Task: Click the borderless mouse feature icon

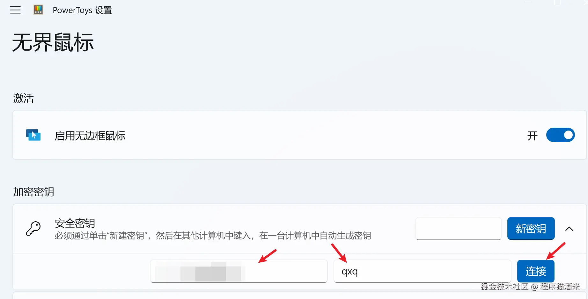Action: pos(33,135)
